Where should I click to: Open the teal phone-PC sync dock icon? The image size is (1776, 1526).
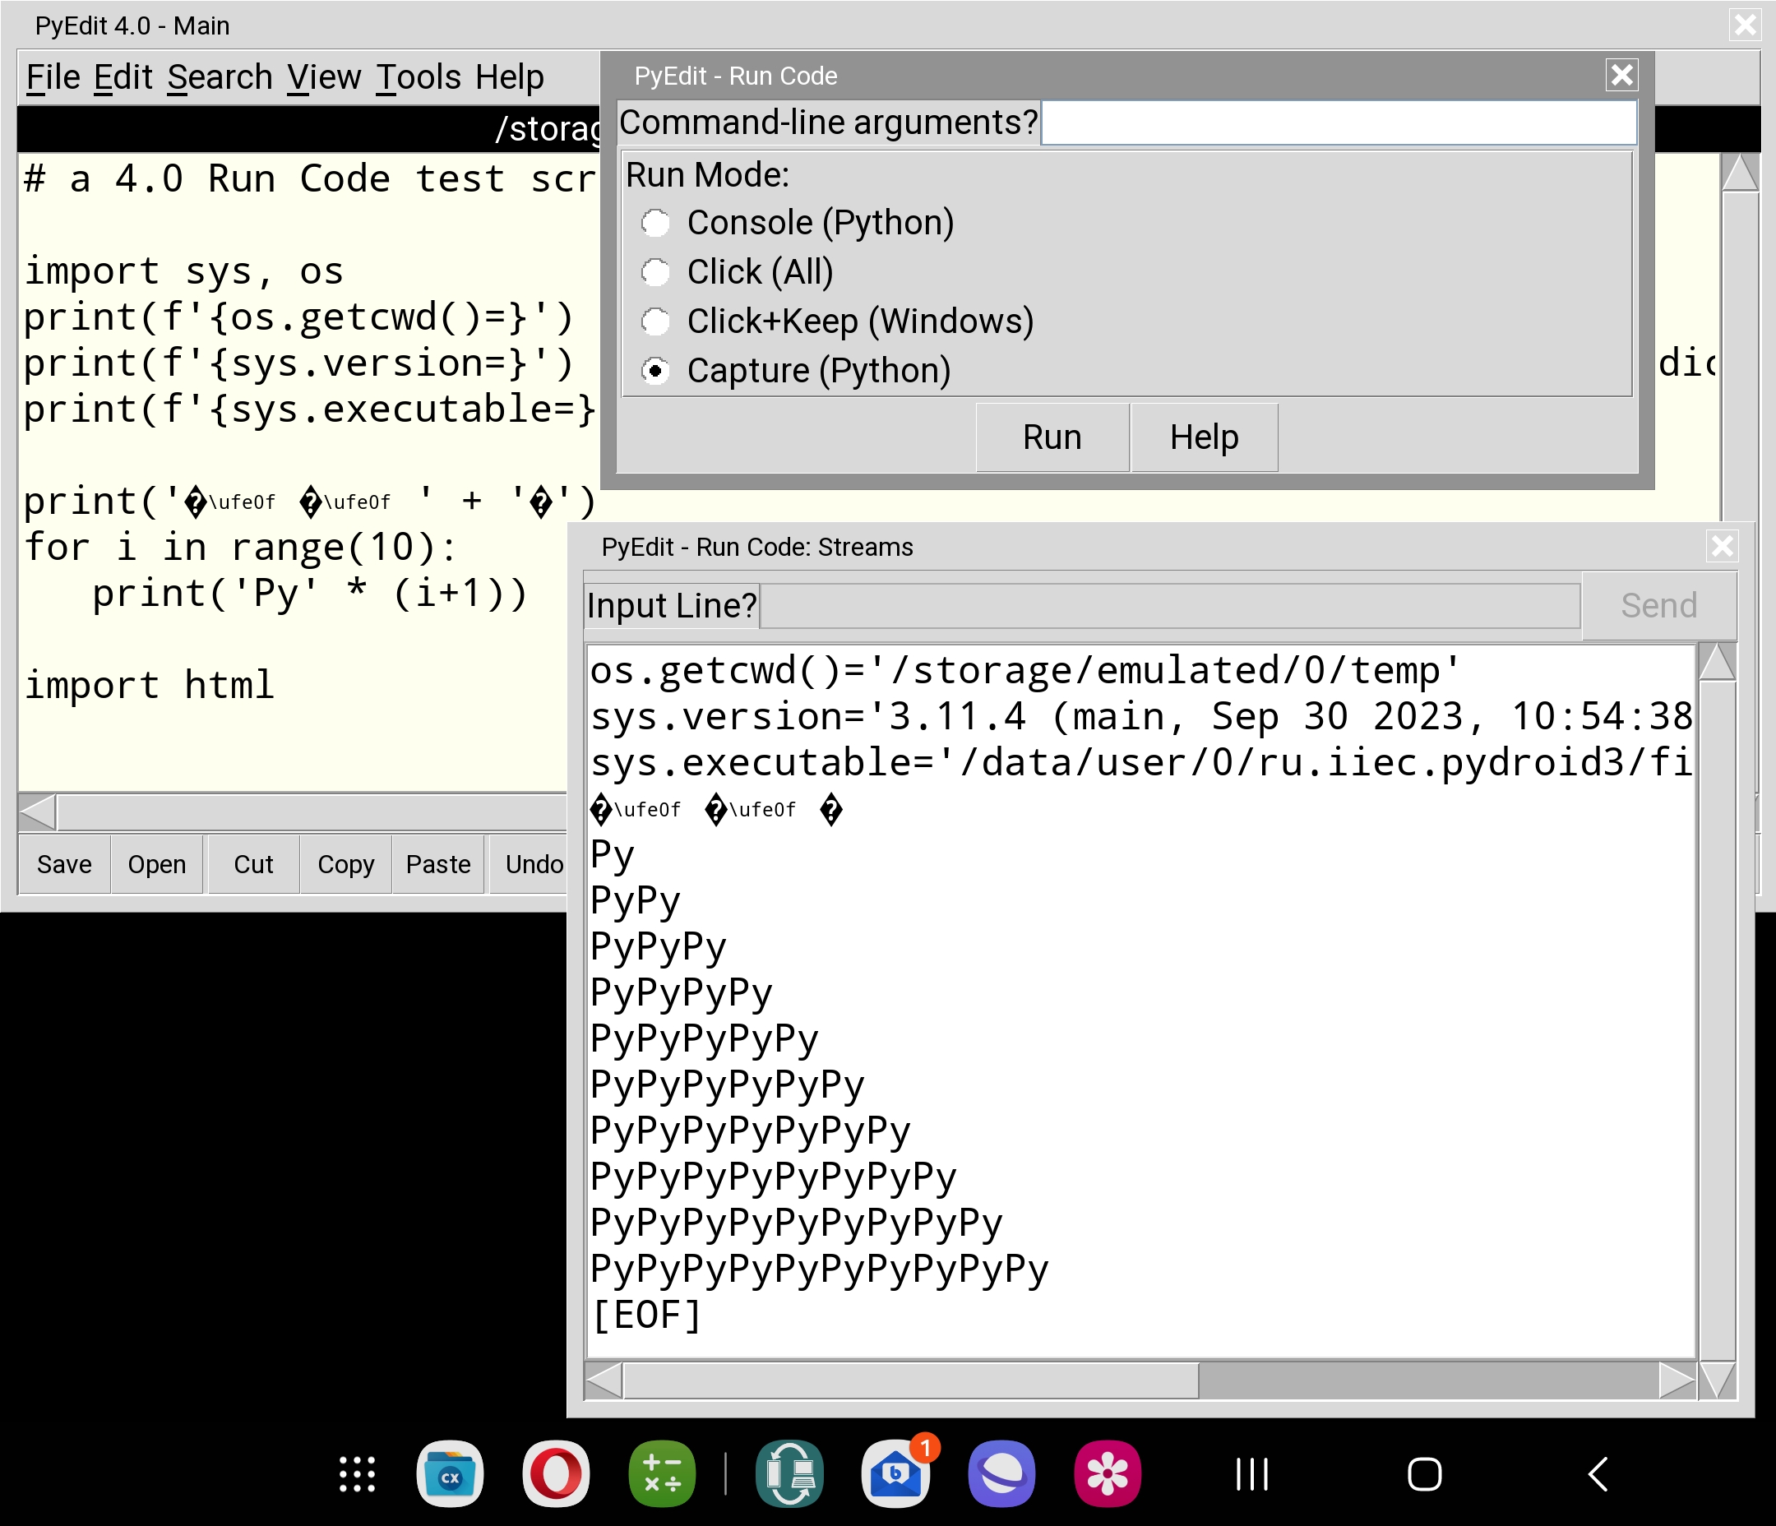point(789,1474)
